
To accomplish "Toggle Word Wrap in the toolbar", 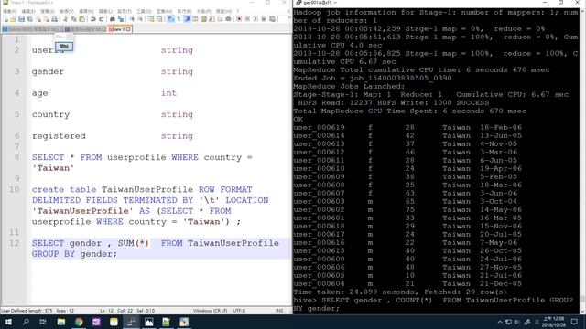I will click(x=170, y=19).
